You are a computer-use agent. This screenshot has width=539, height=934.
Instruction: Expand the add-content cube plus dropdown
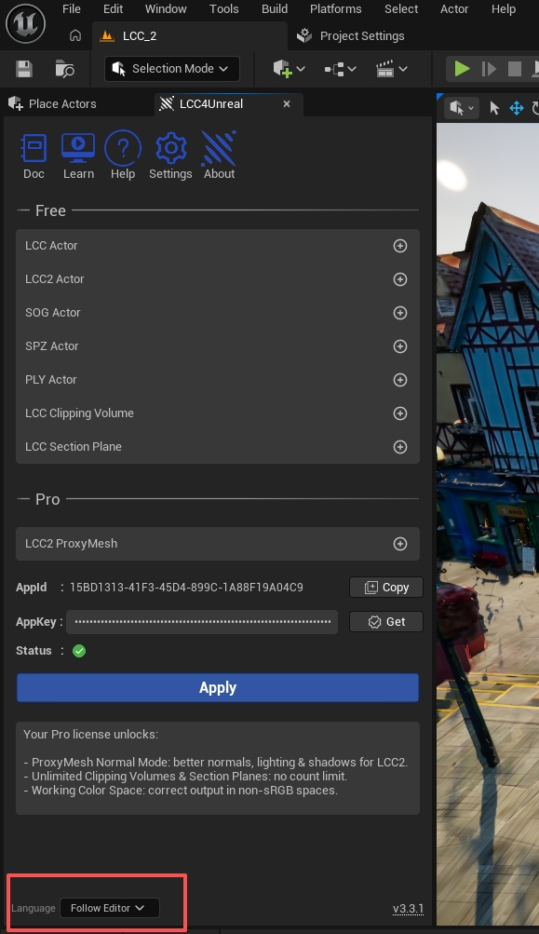[x=289, y=69]
